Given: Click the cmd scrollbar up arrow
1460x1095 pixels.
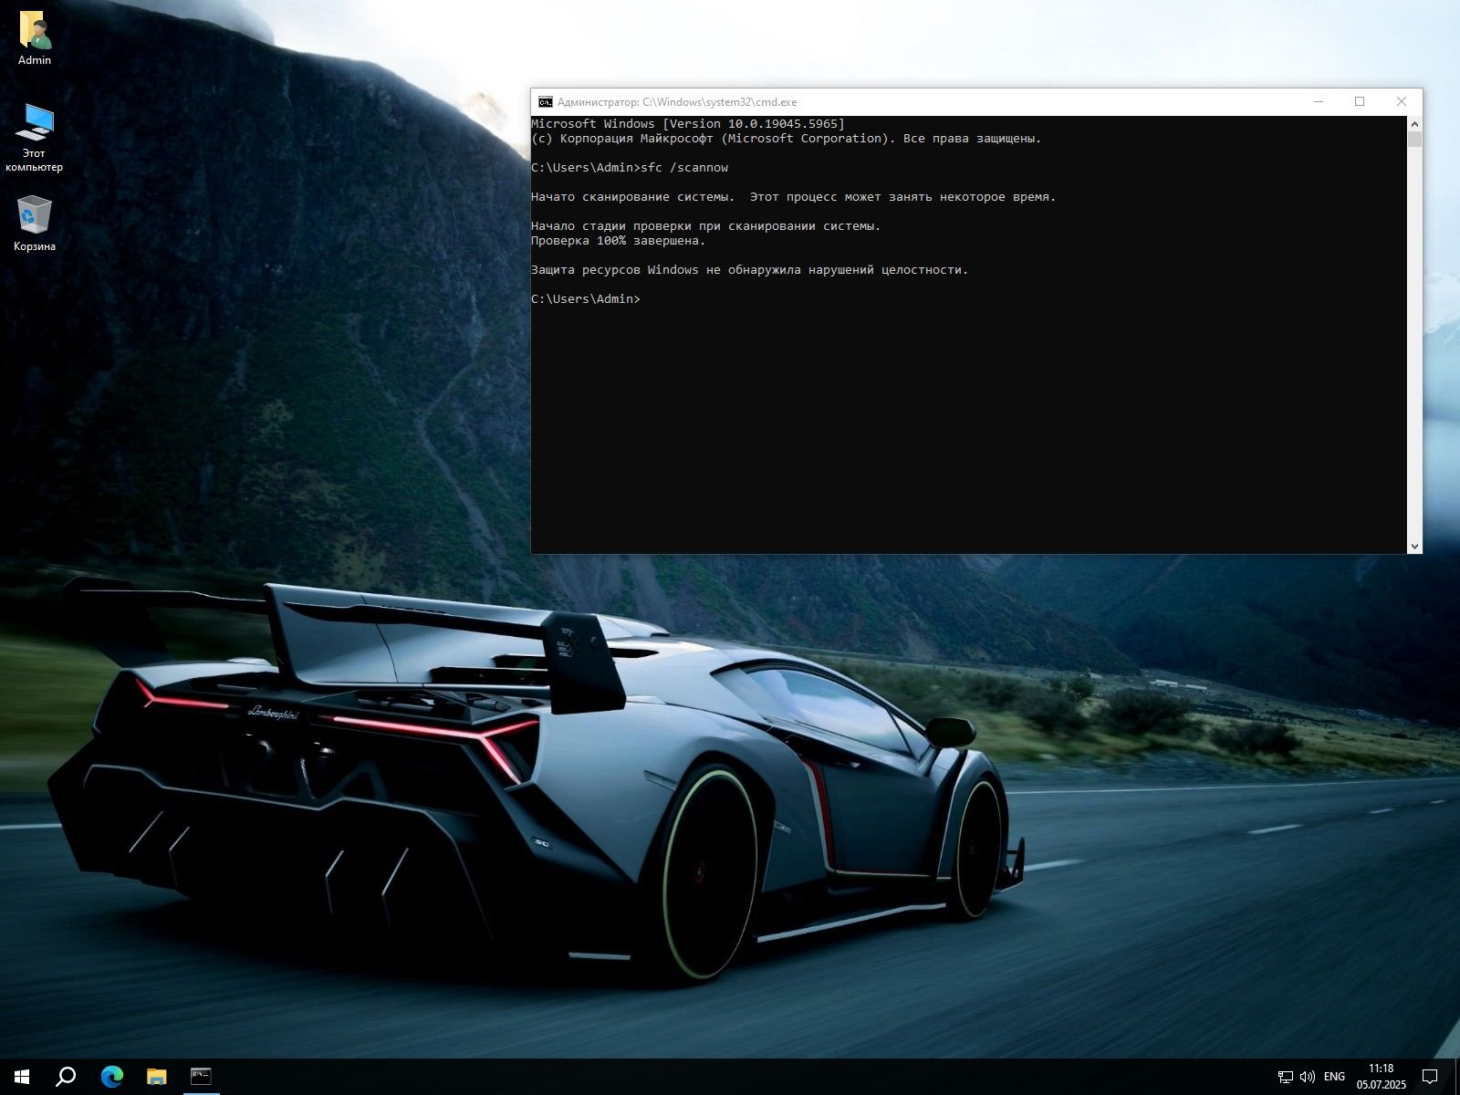Looking at the screenshot, I should pos(1414,123).
